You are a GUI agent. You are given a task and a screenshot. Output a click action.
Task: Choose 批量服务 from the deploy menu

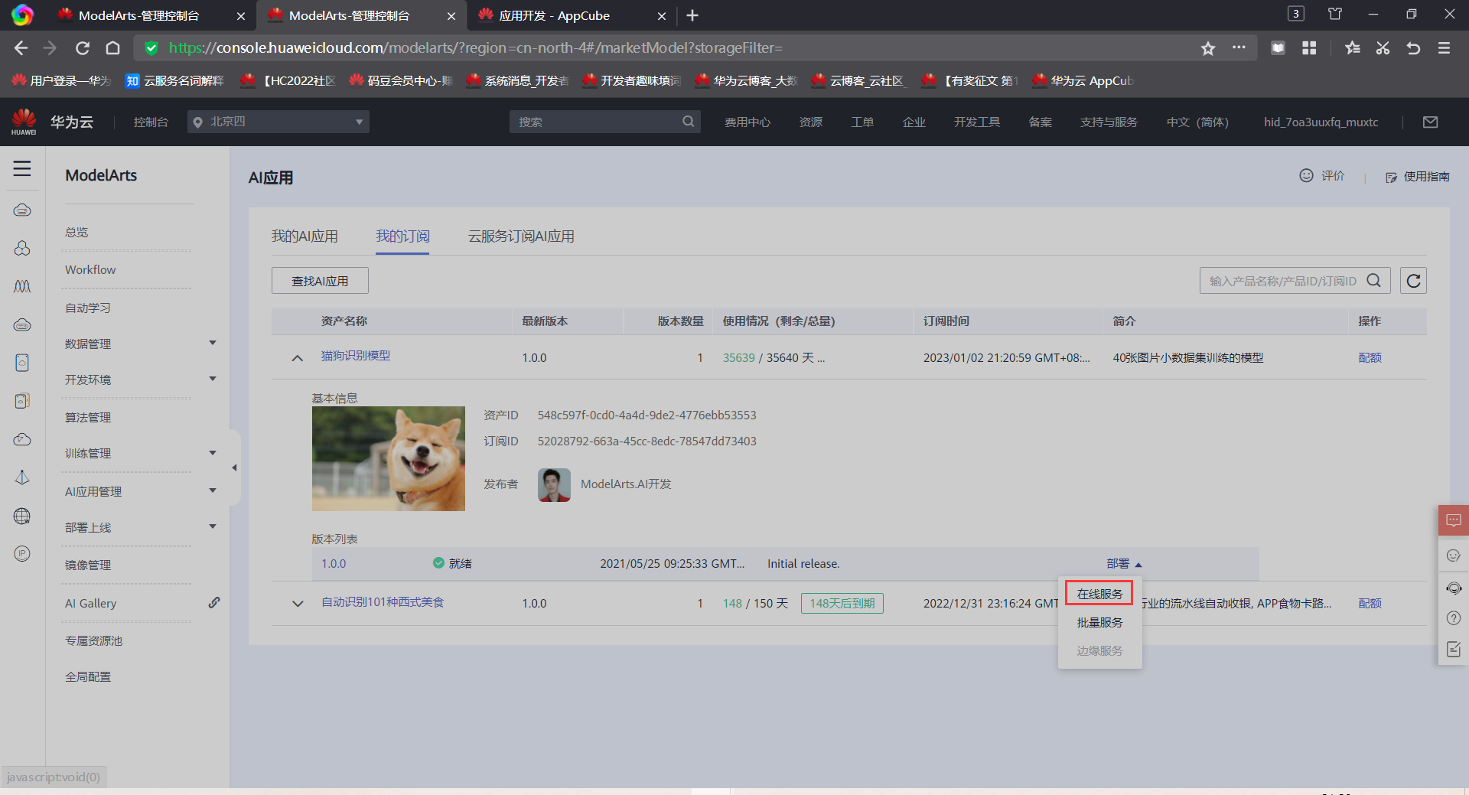point(1099,623)
